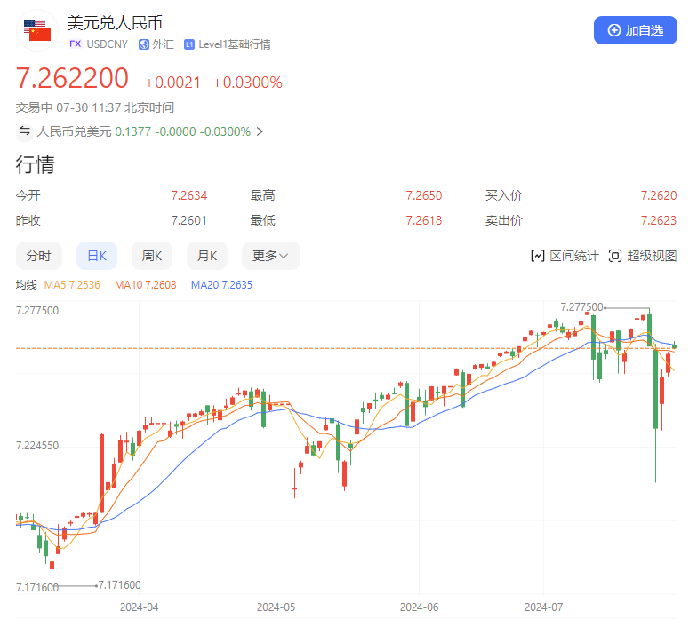697x627 pixels.
Task: Click the FX badge icon beside USDCNY
Action: point(75,44)
